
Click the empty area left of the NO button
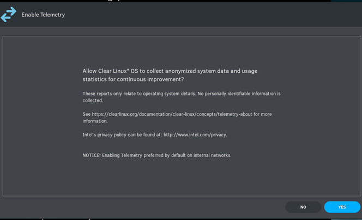coord(143,207)
